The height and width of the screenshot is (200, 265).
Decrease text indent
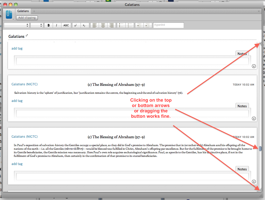click(139, 25)
